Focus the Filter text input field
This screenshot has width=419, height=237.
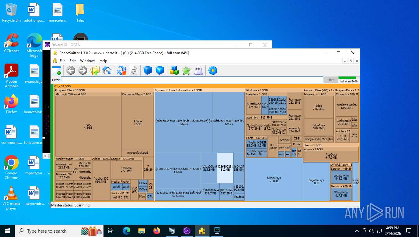tap(192, 80)
